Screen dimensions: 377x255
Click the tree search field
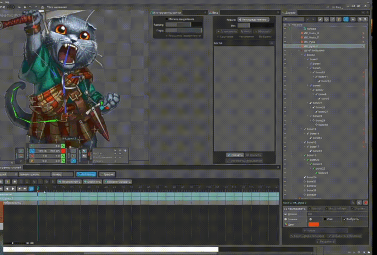293,19
